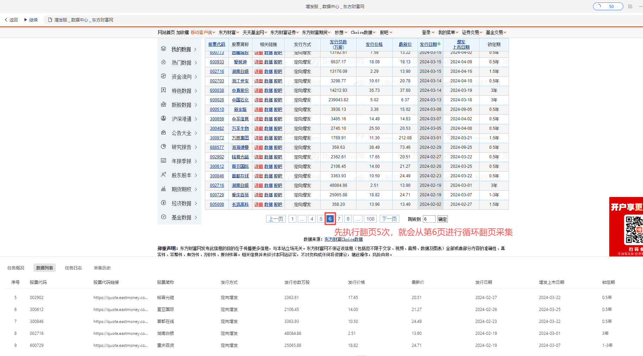Open 详细 link for 万辰集团 row

click(259, 138)
